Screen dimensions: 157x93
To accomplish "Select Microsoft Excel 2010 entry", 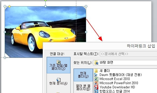I will [115, 79].
